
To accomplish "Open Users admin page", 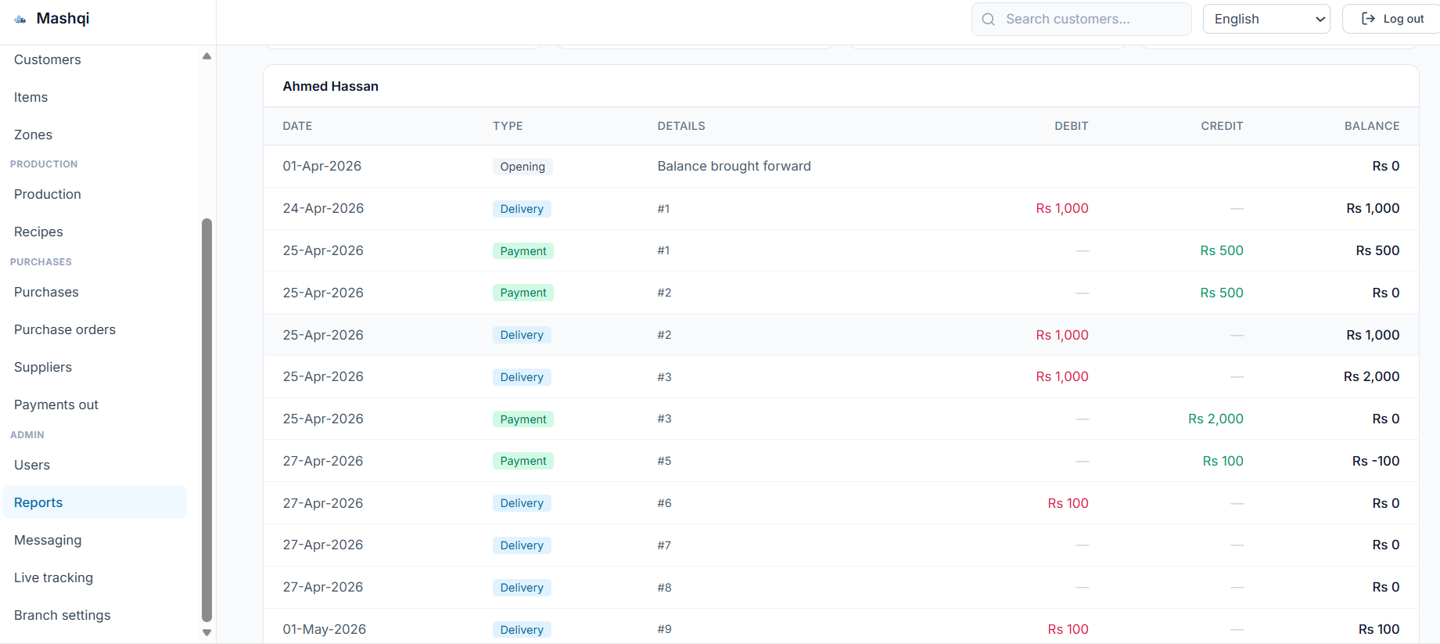I will pyautogui.click(x=32, y=465).
